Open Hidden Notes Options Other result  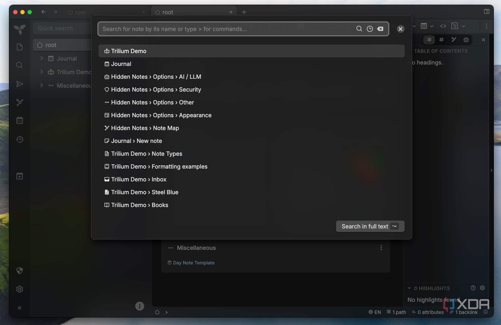[251, 102]
